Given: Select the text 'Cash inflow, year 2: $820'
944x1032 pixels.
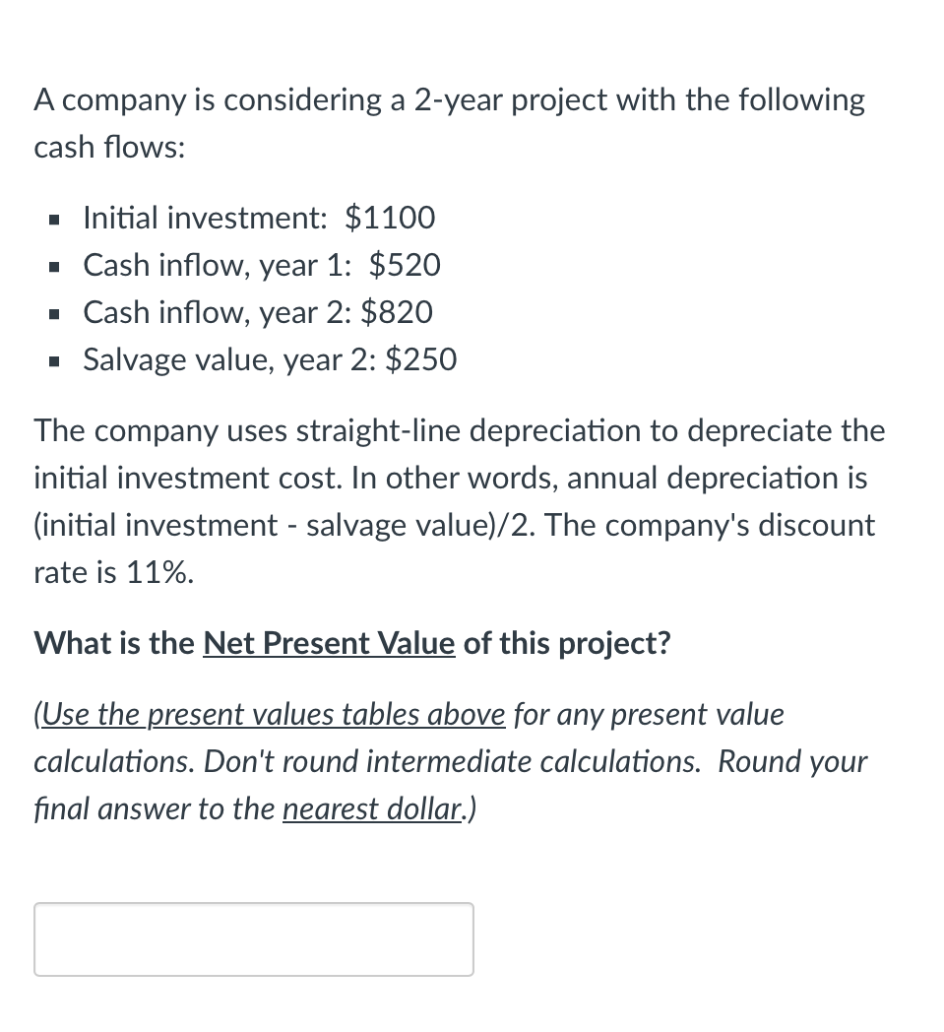Looking at the screenshot, I should click(258, 312).
